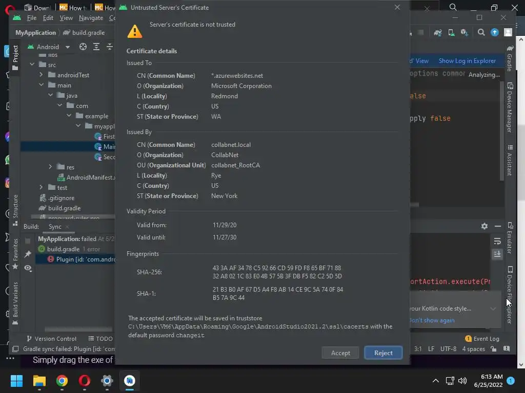The image size is (525, 393).
Task: Open the View menu
Action: coord(66,18)
